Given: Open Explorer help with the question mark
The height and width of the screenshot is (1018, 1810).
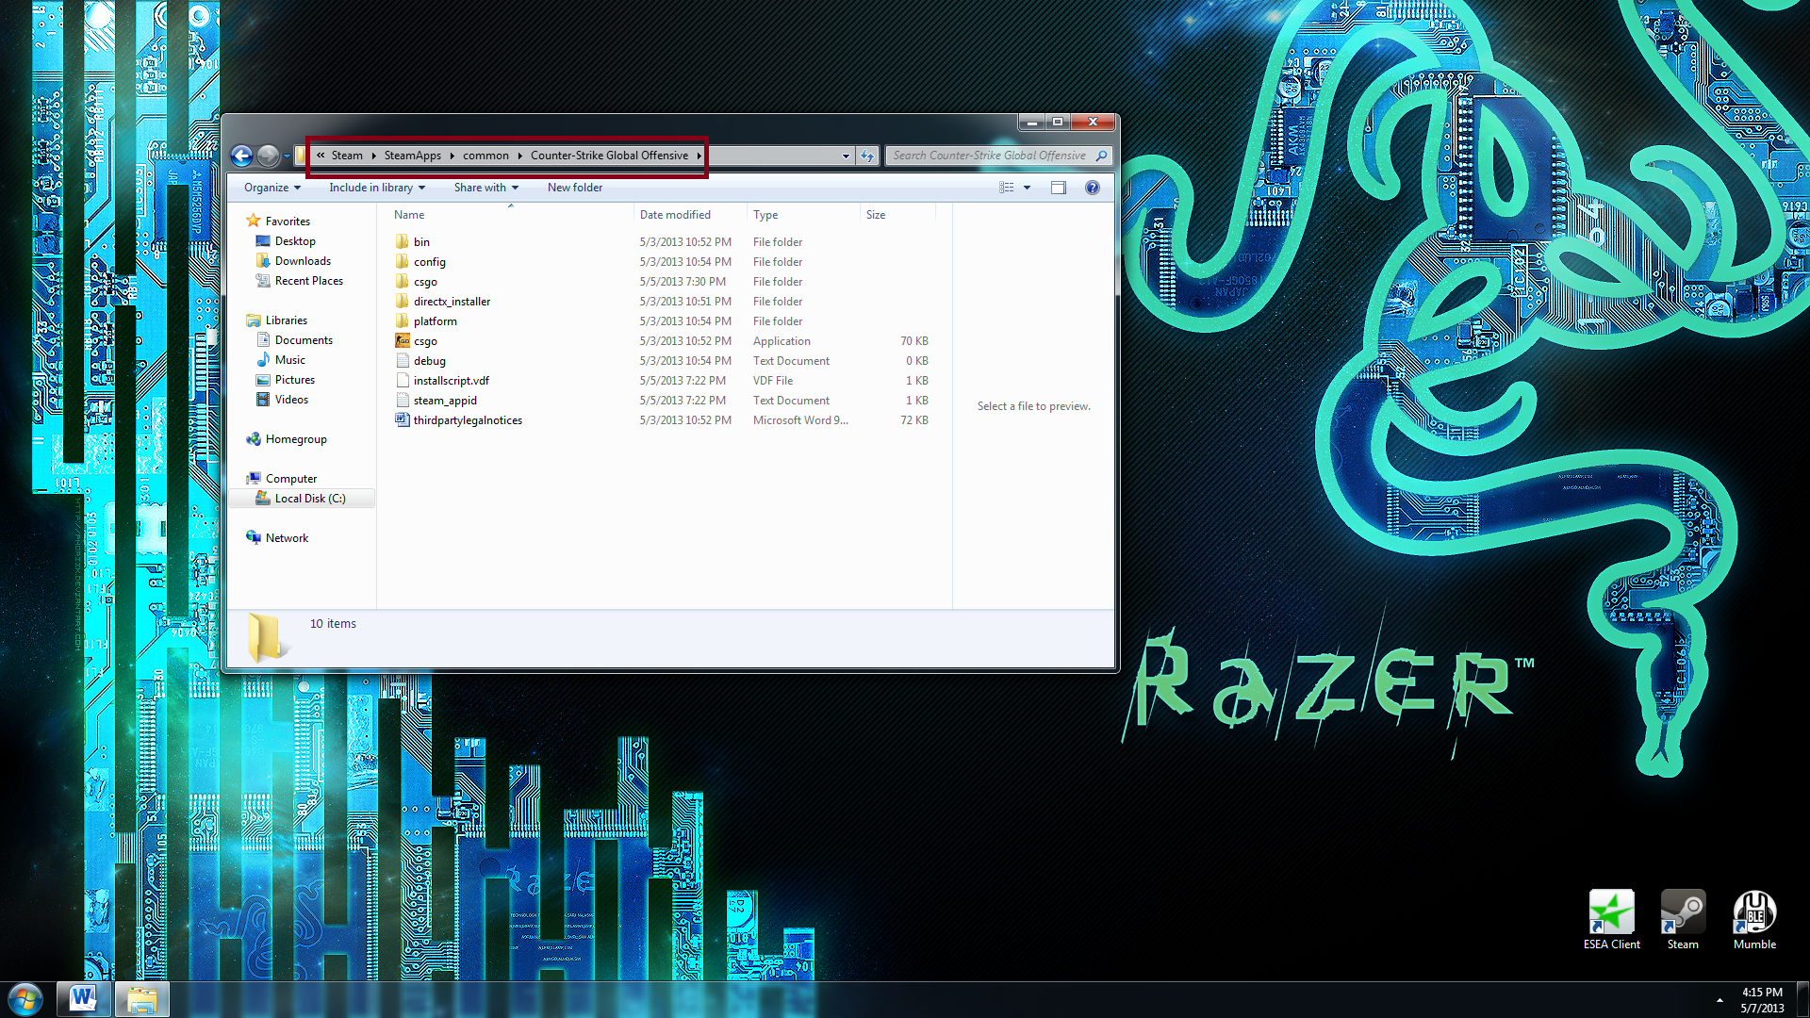Looking at the screenshot, I should point(1093,188).
